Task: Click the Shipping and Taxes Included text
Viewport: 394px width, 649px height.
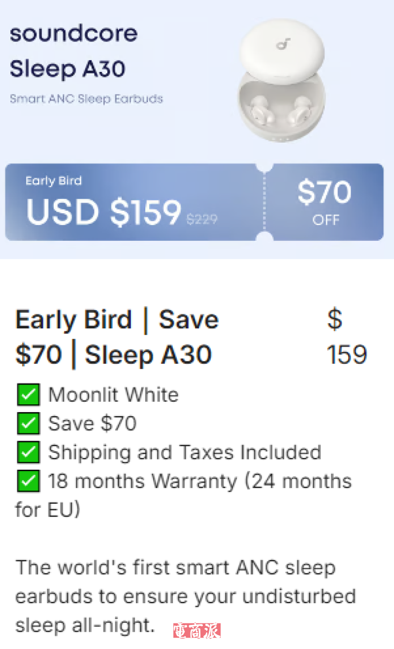Action: pyautogui.click(x=185, y=452)
